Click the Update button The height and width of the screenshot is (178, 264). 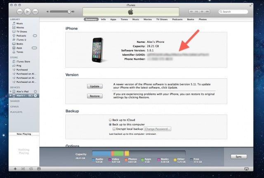(94, 86)
